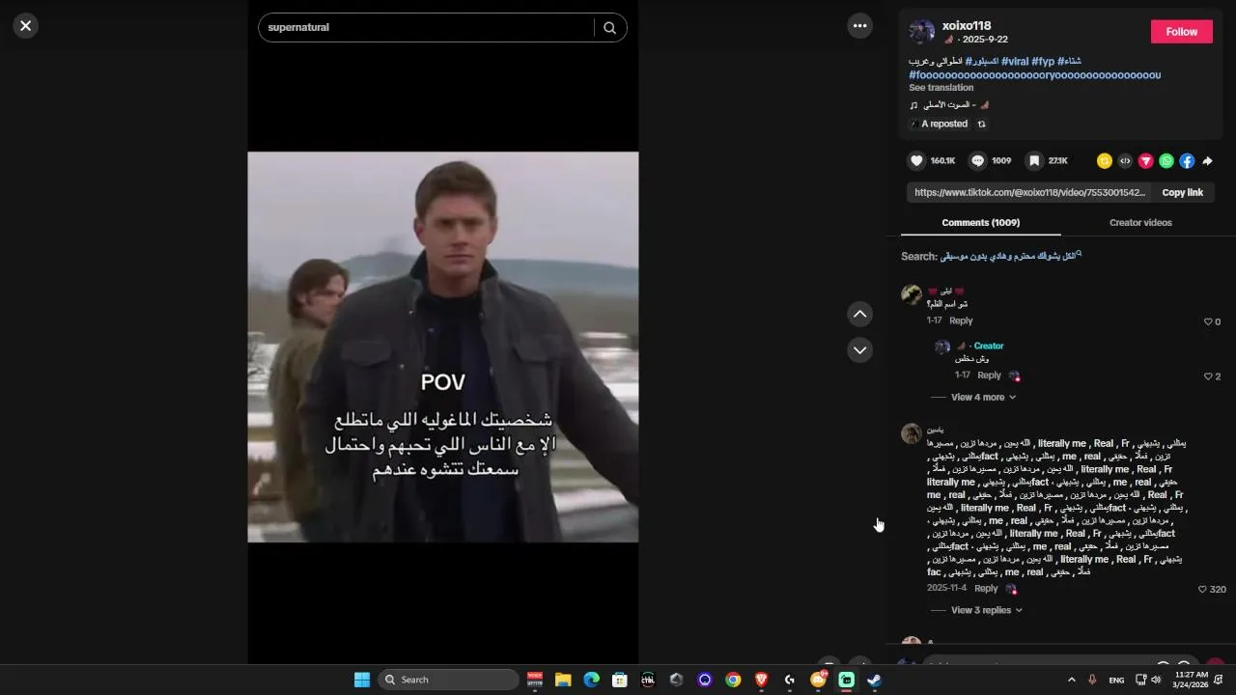Like the comment with 320 likes
Viewport: 1236px width, 695px height.
point(1202,589)
